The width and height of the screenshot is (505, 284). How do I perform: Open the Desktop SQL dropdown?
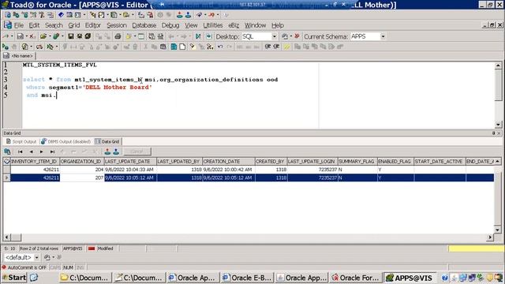275,37
